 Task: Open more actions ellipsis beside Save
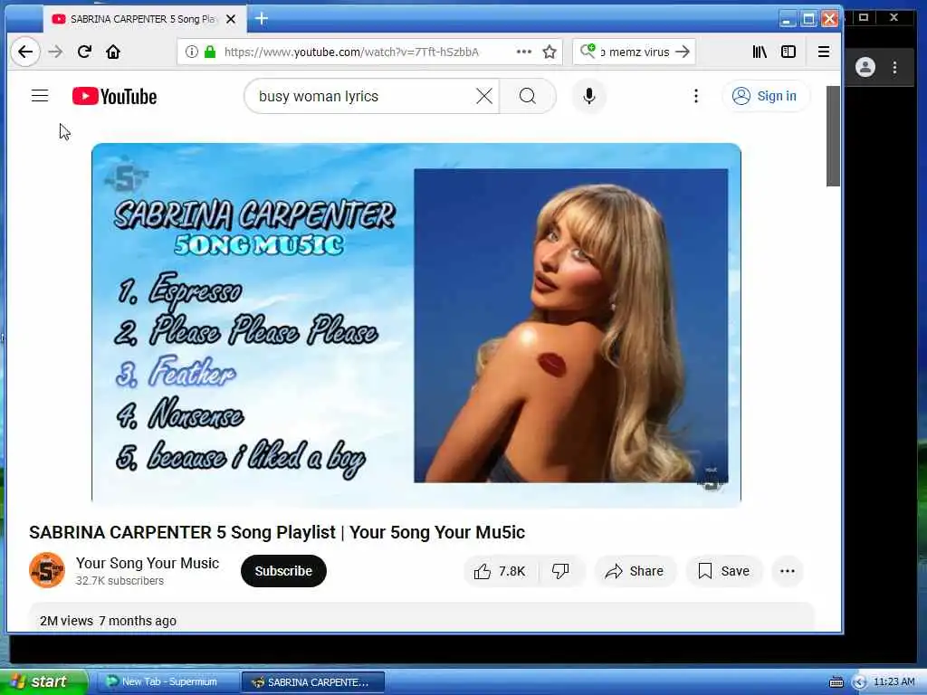[x=787, y=571]
